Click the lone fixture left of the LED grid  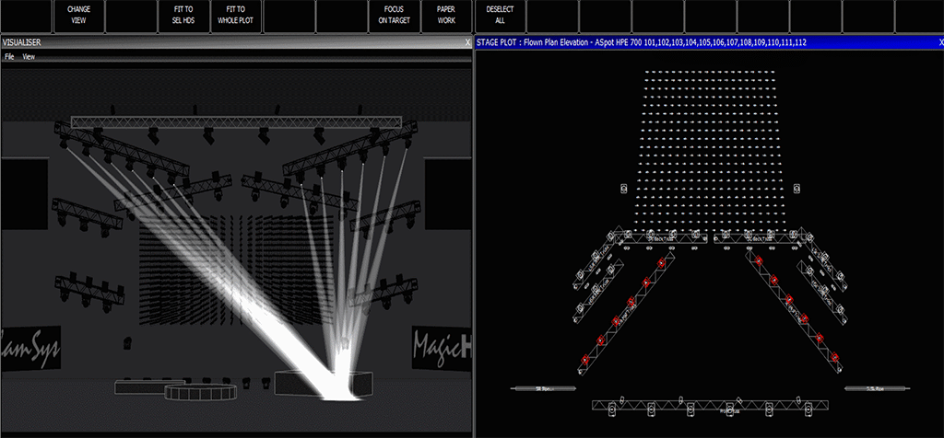pyautogui.click(x=625, y=188)
